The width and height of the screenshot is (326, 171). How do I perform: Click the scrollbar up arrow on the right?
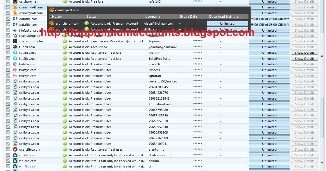[x=322, y=56]
